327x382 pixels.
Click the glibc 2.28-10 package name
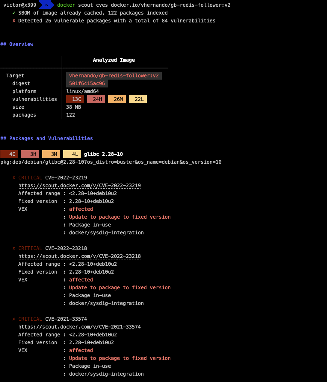(x=103, y=154)
